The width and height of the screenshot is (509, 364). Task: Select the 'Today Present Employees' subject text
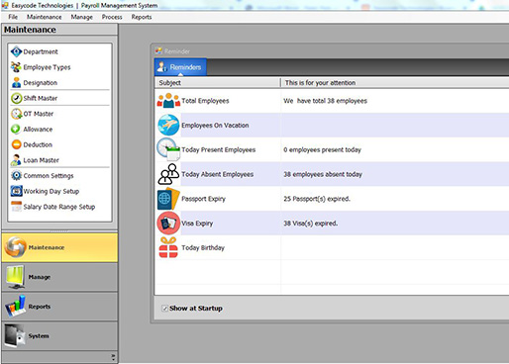pos(219,149)
